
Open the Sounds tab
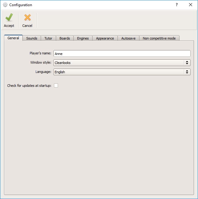coord(31,38)
